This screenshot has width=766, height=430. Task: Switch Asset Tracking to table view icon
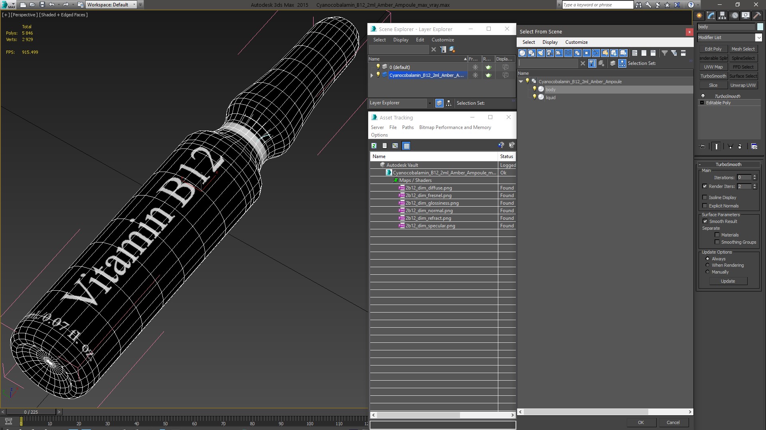[x=406, y=146]
